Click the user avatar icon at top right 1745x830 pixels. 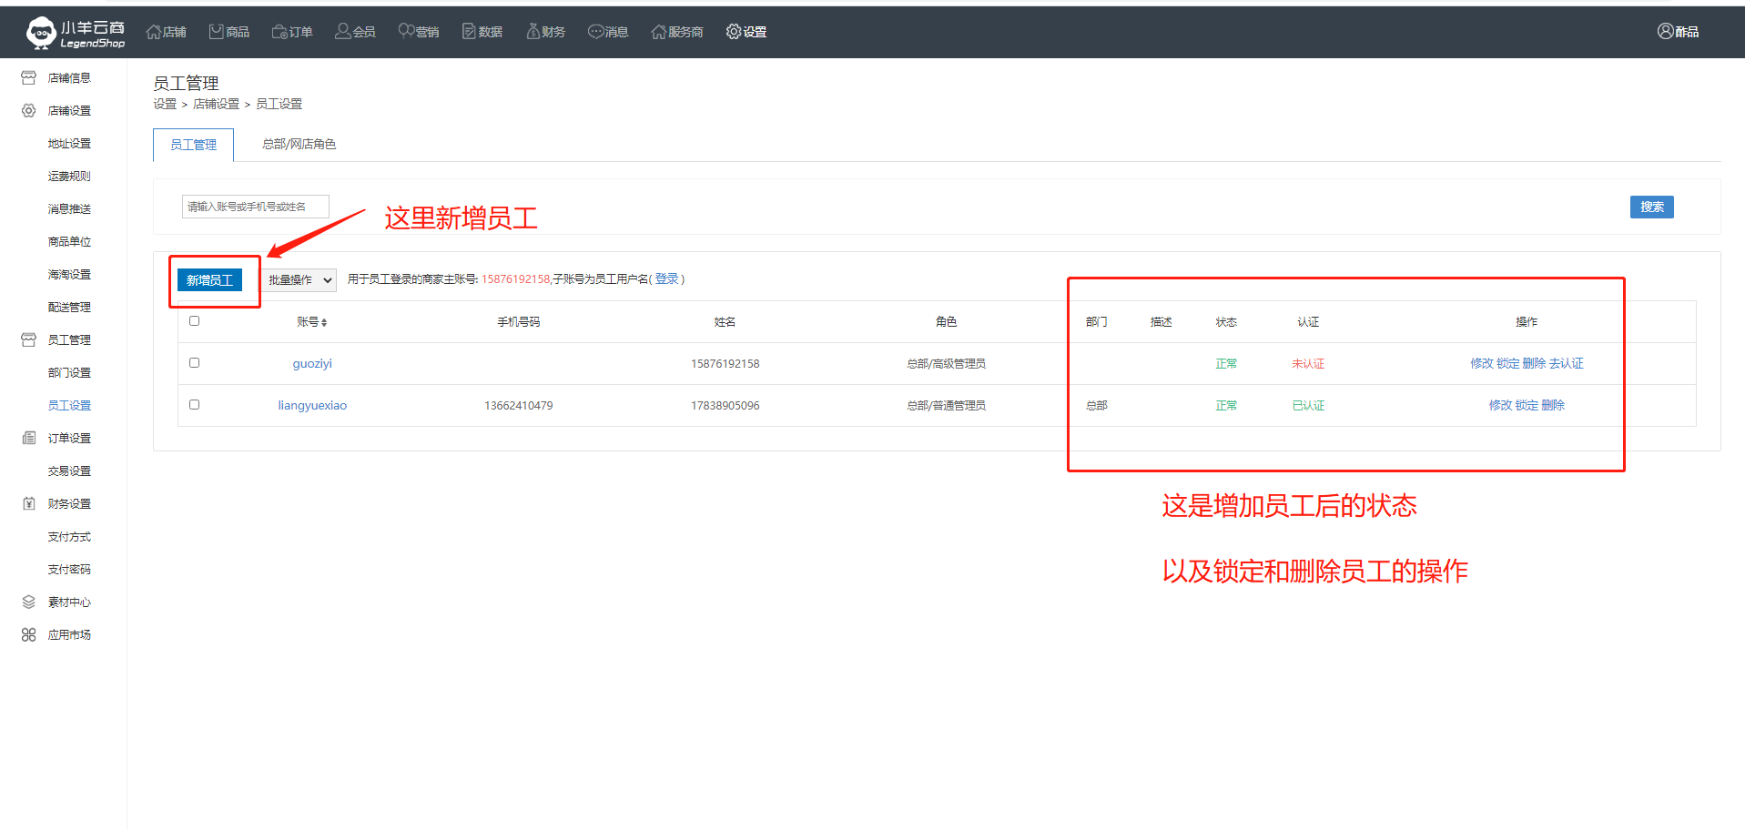pos(1665,32)
